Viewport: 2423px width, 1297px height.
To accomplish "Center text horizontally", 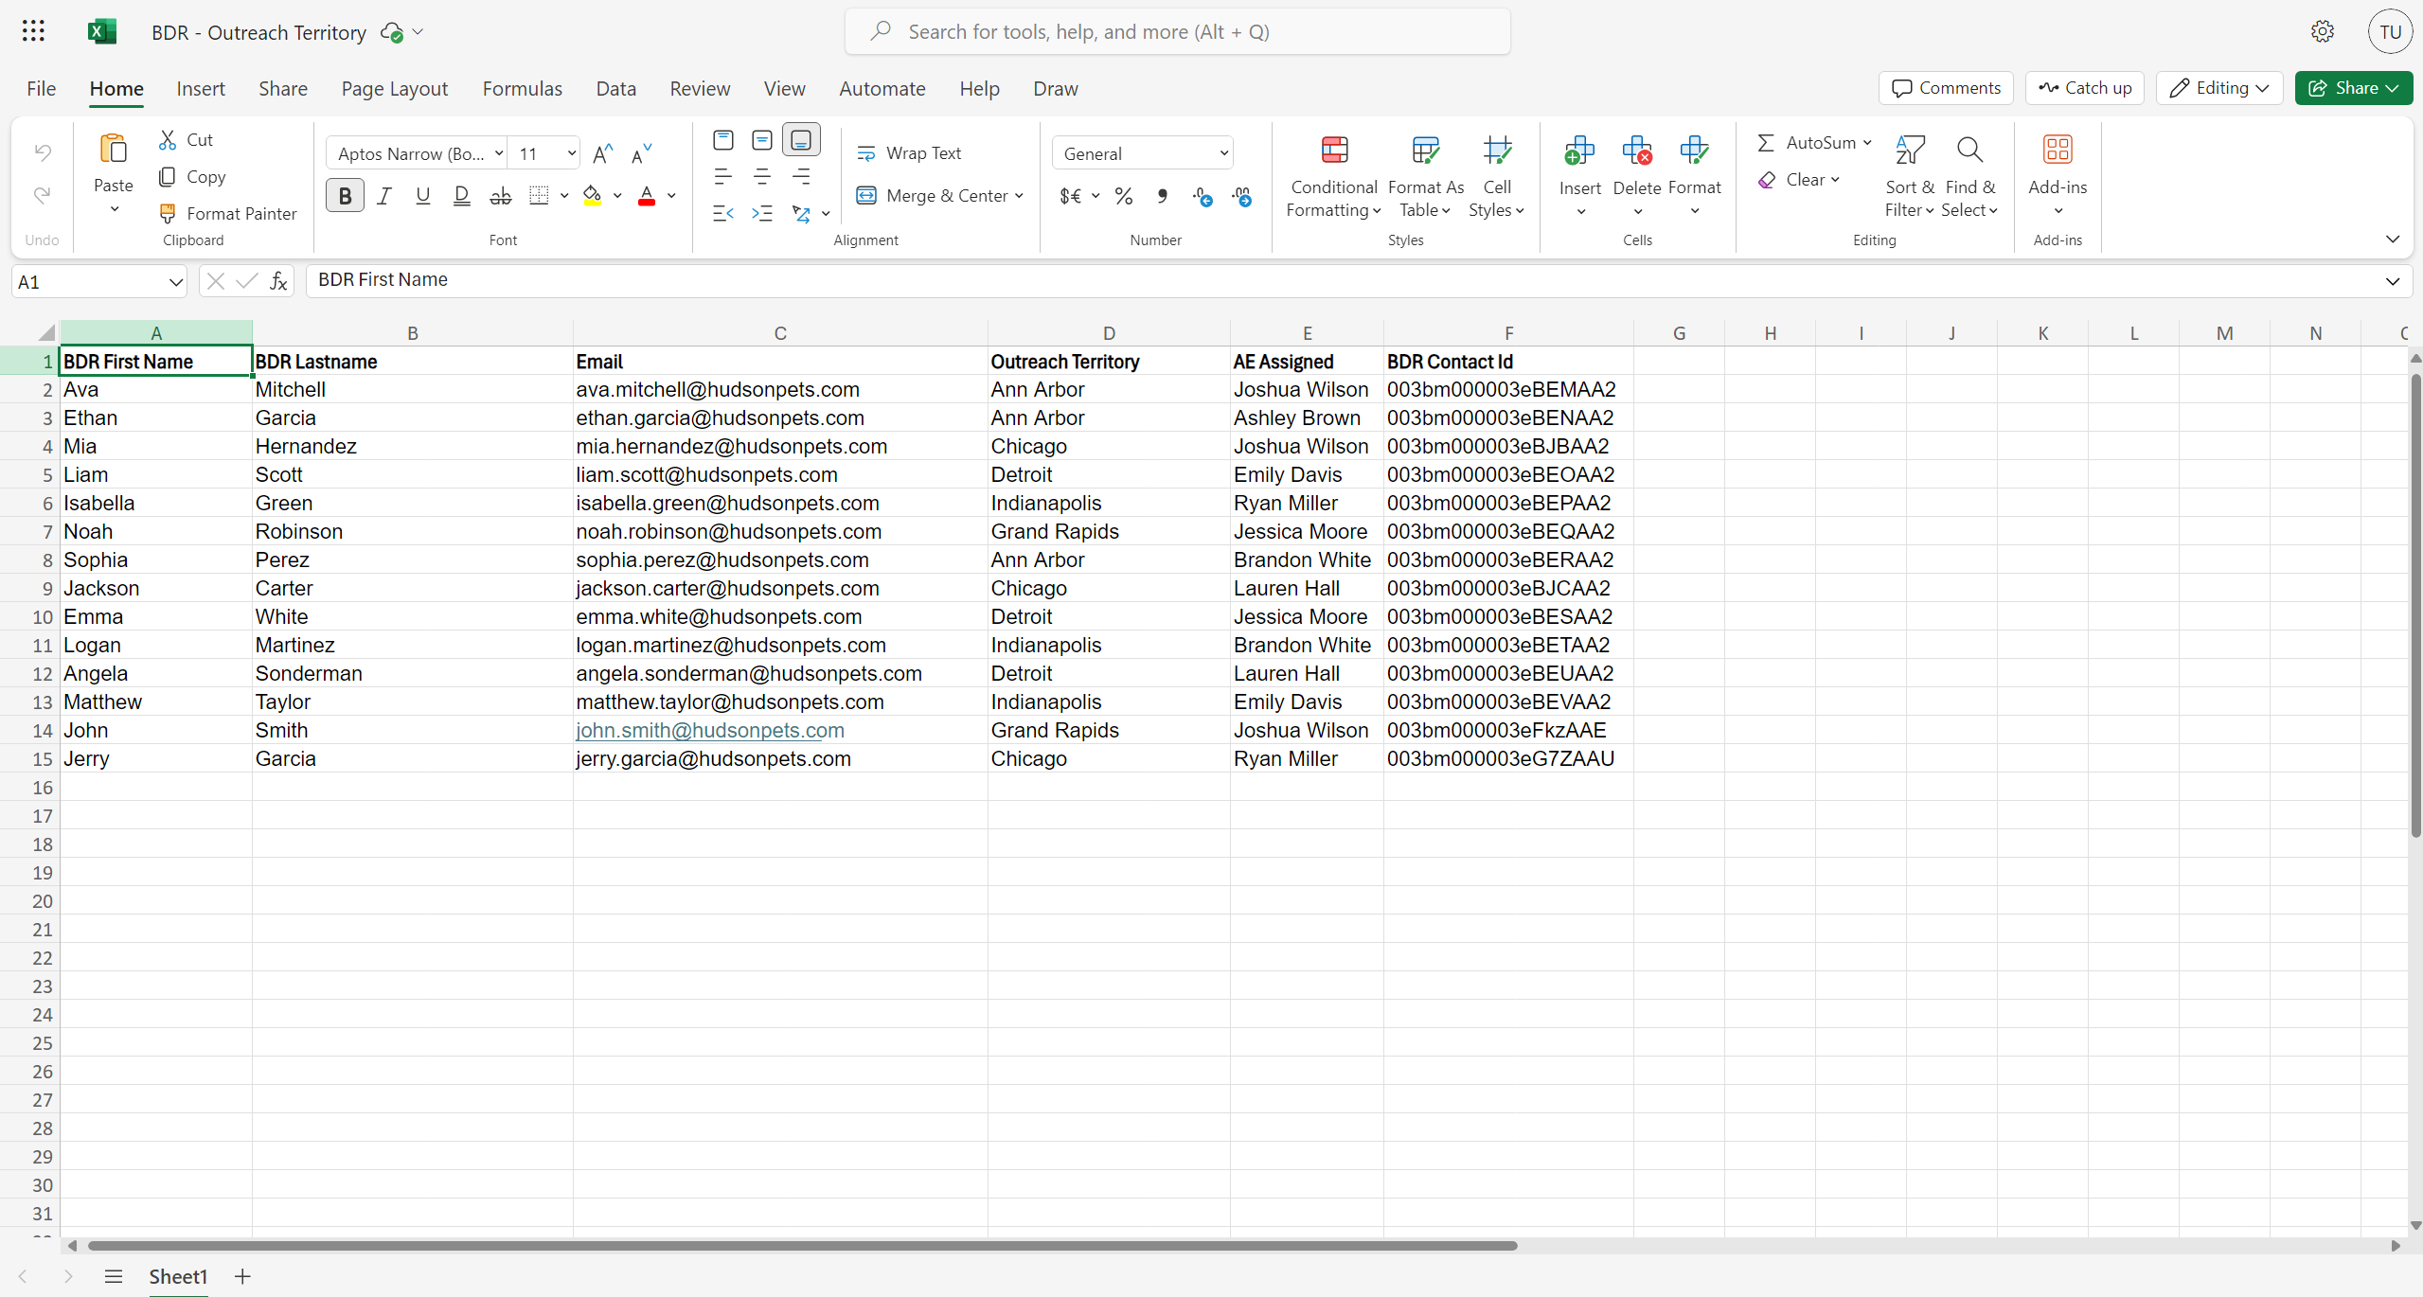I will click(x=762, y=177).
